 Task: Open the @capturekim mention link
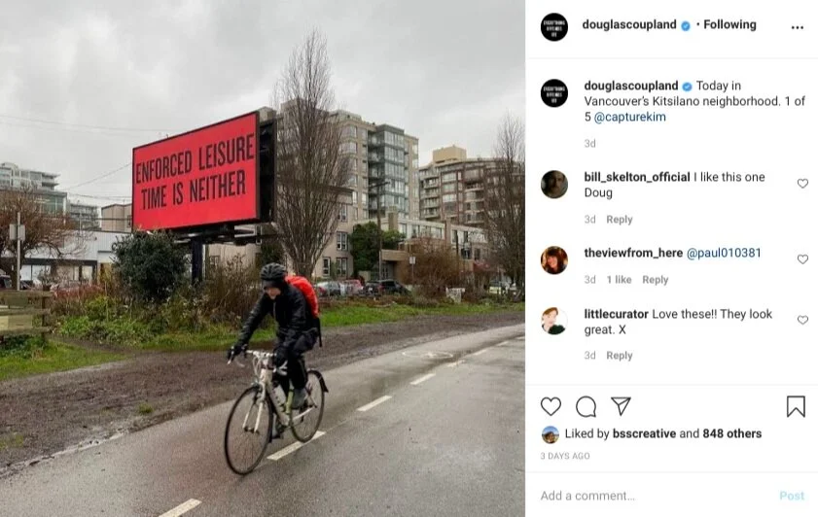click(629, 117)
